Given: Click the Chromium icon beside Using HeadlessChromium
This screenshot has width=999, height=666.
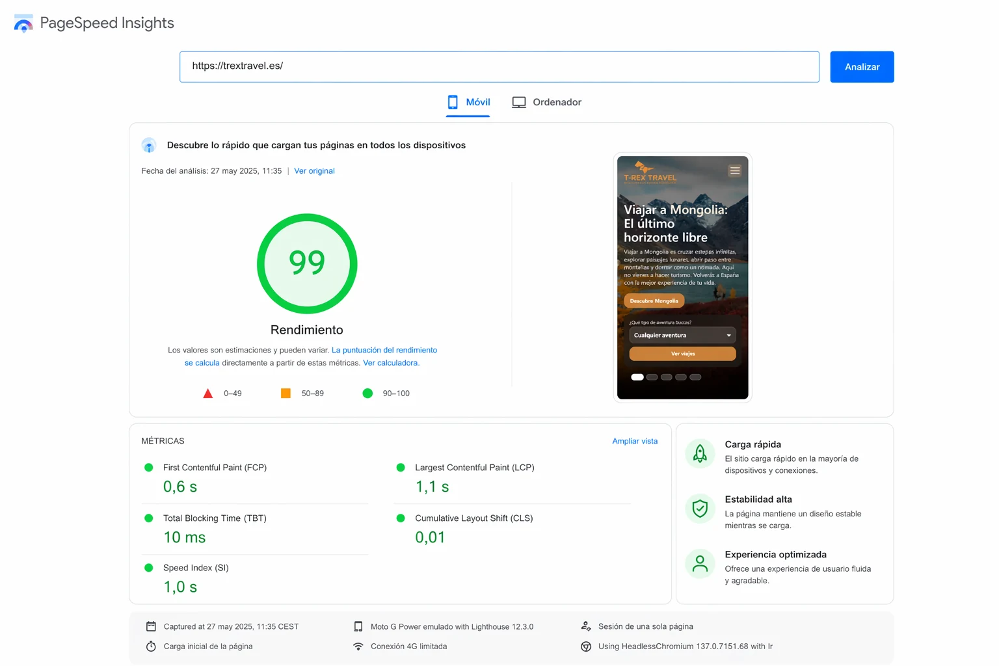Looking at the screenshot, I should 586,646.
